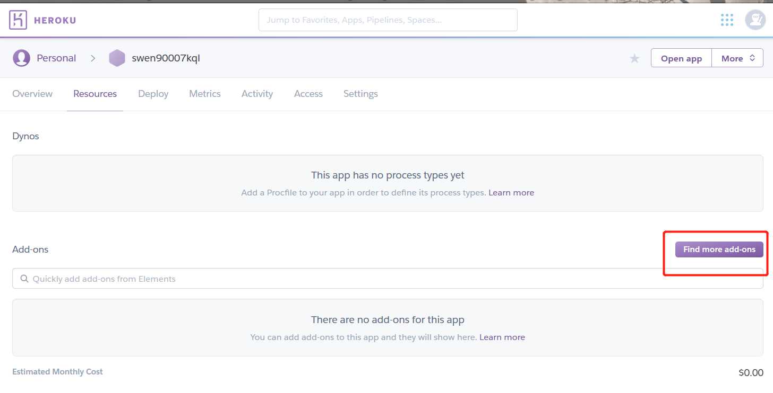
Task: Click the Personal account avatar icon
Action: 21,58
